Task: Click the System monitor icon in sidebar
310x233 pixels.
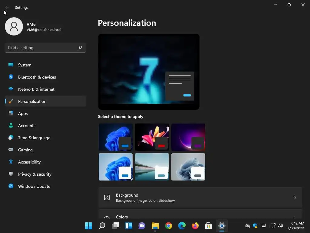Action: [x=11, y=65]
